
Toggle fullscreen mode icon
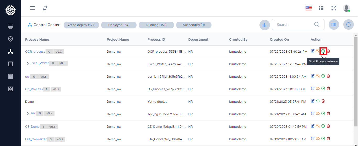(x=334, y=8)
